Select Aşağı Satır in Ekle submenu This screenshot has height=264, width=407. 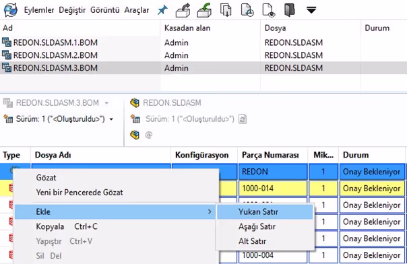pos(265,227)
